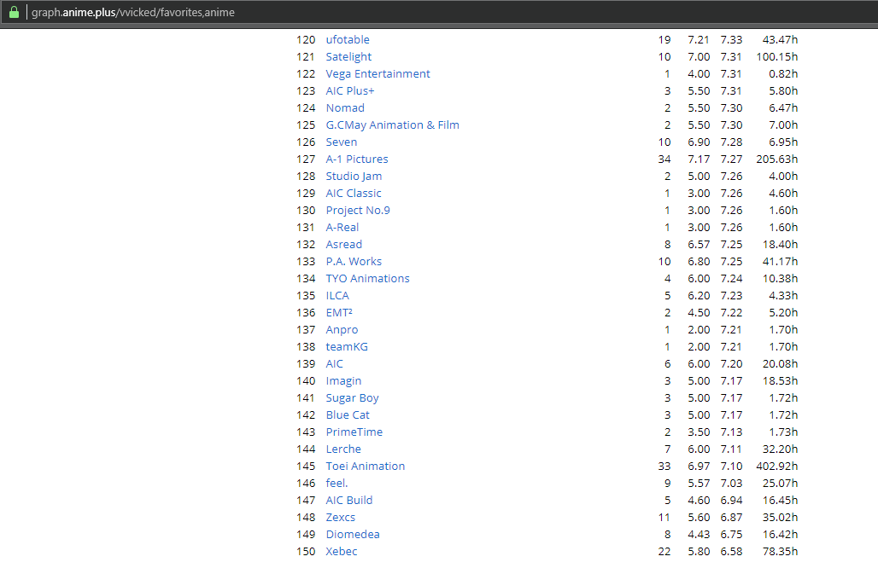Open the EMT² studio link
Viewport: 878px width, 568px height.
click(x=339, y=313)
